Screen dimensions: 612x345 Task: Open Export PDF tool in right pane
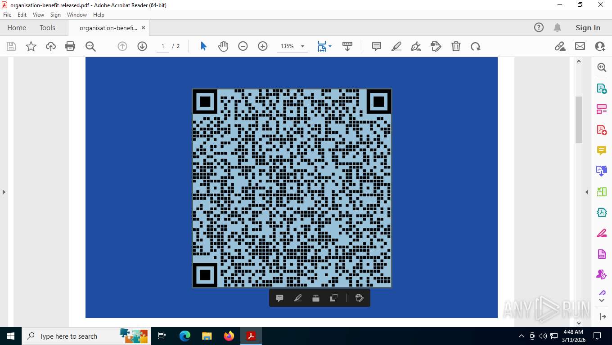602,88
